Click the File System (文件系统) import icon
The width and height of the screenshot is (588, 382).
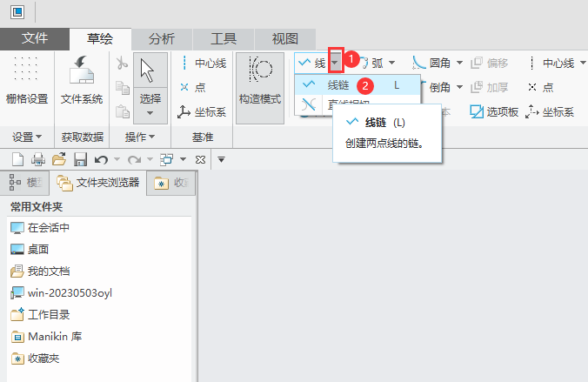click(x=82, y=79)
